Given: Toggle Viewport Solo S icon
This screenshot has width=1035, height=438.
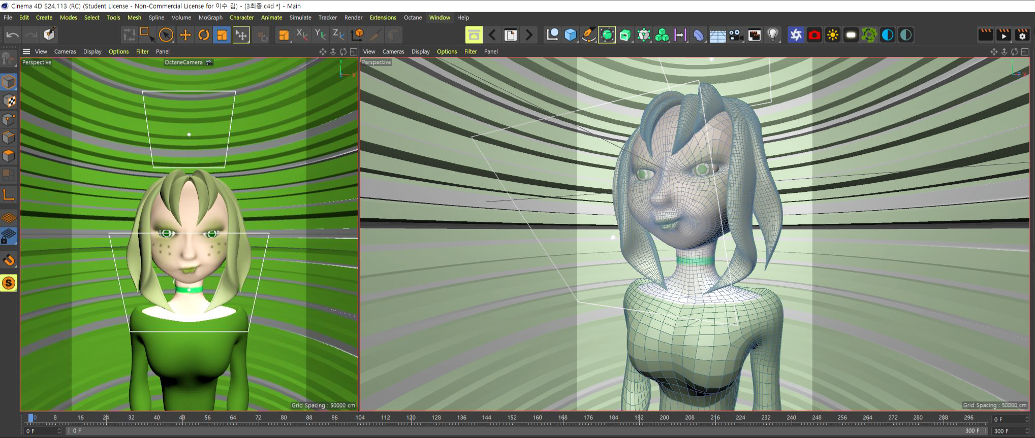Looking at the screenshot, I should tap(9, 283).
